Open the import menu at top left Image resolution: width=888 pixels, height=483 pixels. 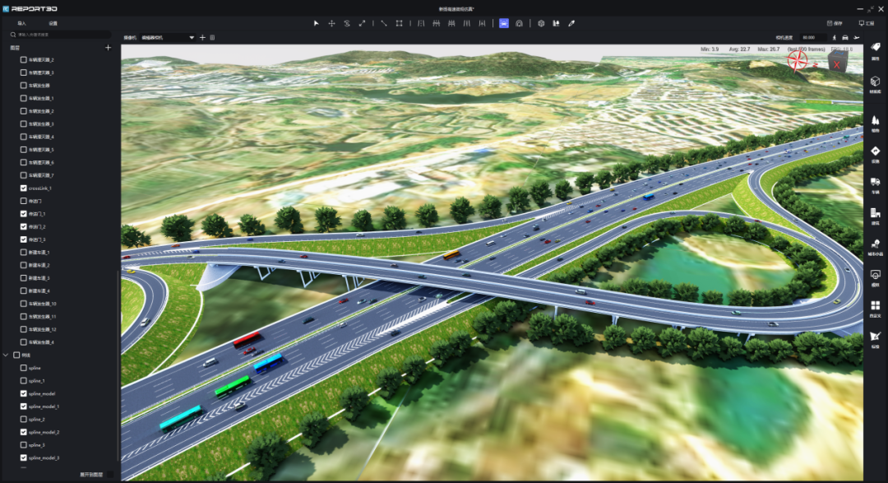(21, 24)
